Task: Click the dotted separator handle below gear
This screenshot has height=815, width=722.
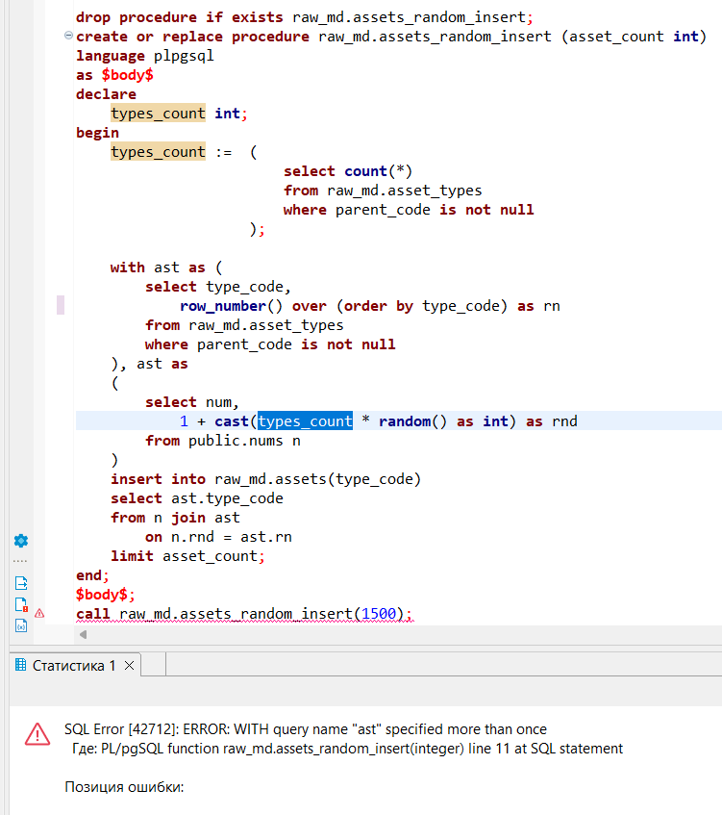Action: pyautogui.click(x=20, y=561)
